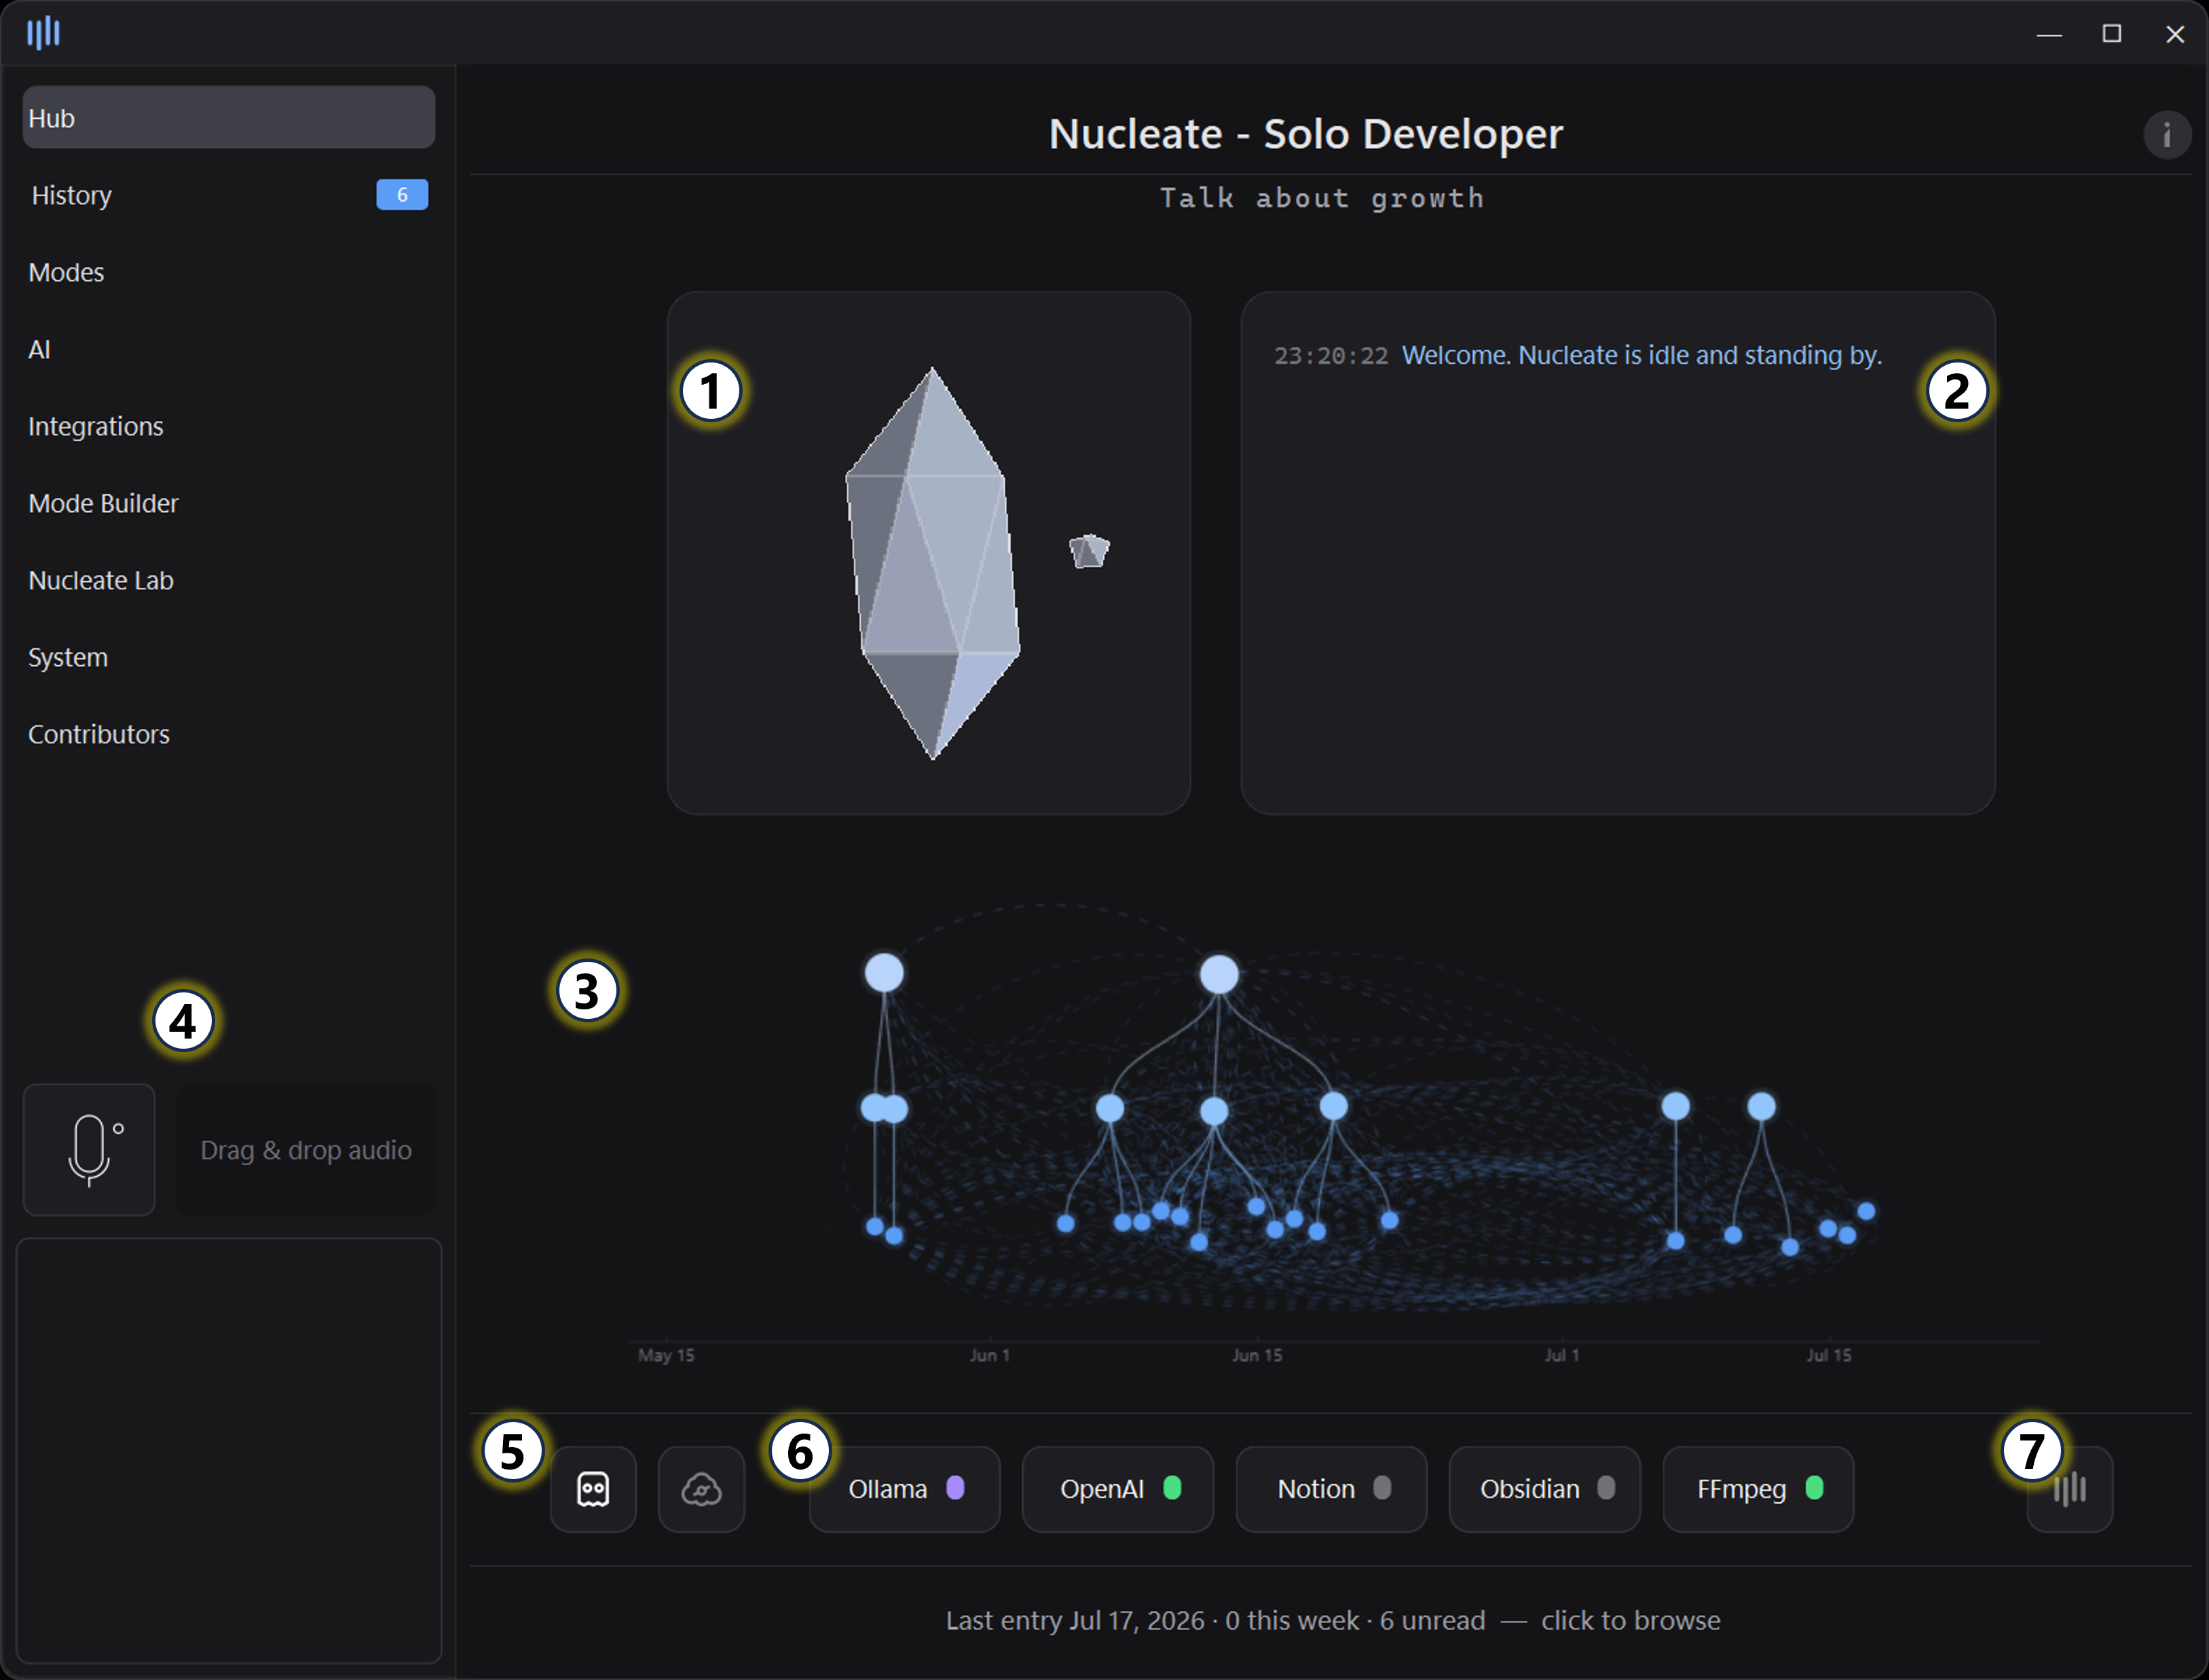Click the small floating crystal shard
This screenshot has width=2209, height=1680.
(x=1089, y=551)
